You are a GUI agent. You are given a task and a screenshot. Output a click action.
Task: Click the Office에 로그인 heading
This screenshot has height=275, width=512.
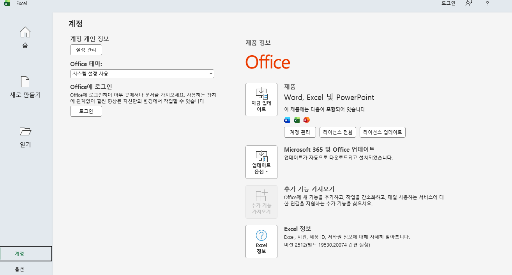(x=91, y=87)
